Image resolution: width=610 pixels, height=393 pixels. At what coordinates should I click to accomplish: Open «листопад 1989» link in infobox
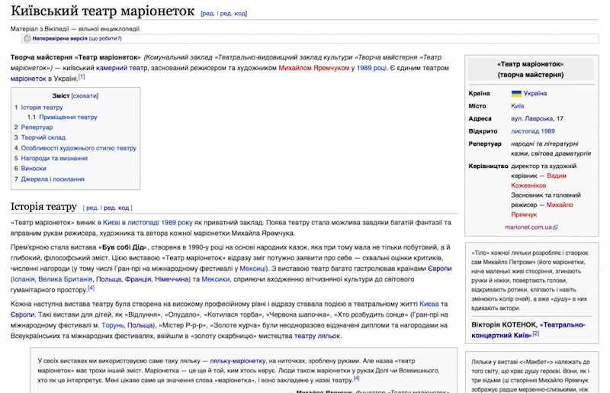pyautogui.click(x=533, y=131)
